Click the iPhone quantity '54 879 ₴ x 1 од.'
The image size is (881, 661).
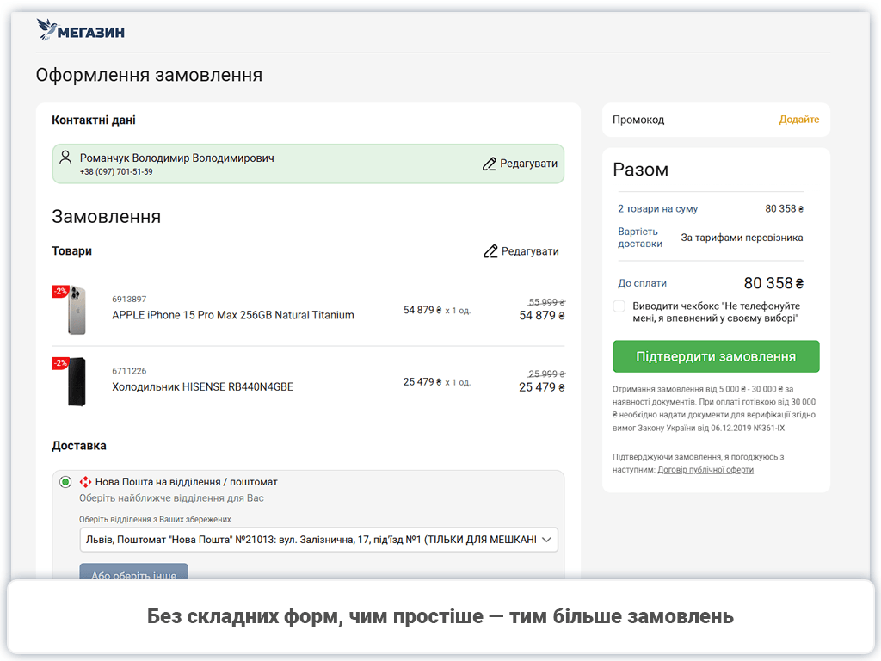(x=436, y=310)
